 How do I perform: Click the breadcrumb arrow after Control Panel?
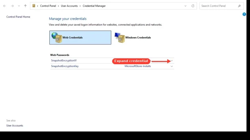58,6
